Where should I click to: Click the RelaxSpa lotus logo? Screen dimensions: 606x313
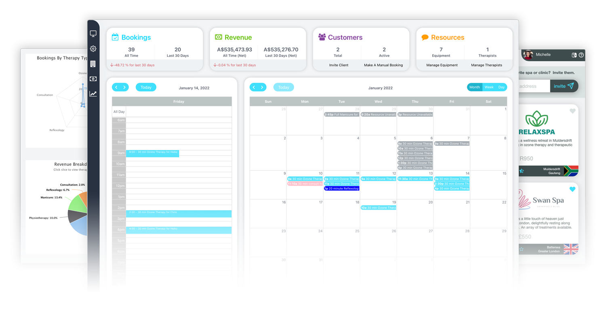tap(537, 119)
